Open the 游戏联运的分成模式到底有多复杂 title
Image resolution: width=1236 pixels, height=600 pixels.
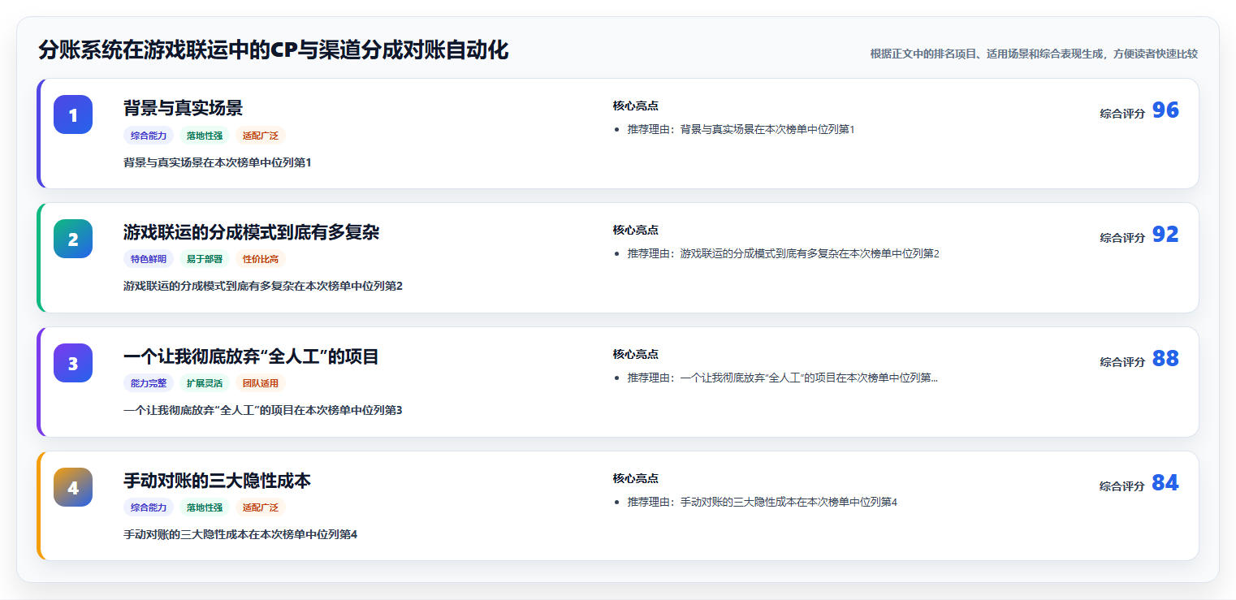tap(251, 232)
